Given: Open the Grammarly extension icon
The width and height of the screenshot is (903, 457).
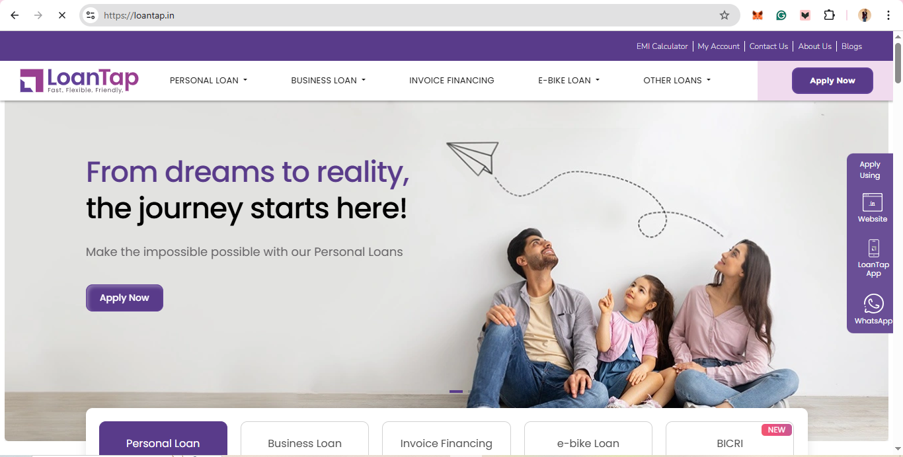Looking at the screenshot, I should click(x=781, y=15).
